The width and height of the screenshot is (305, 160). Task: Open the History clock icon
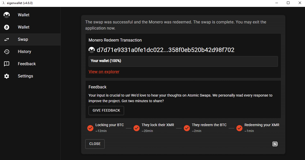7,52
